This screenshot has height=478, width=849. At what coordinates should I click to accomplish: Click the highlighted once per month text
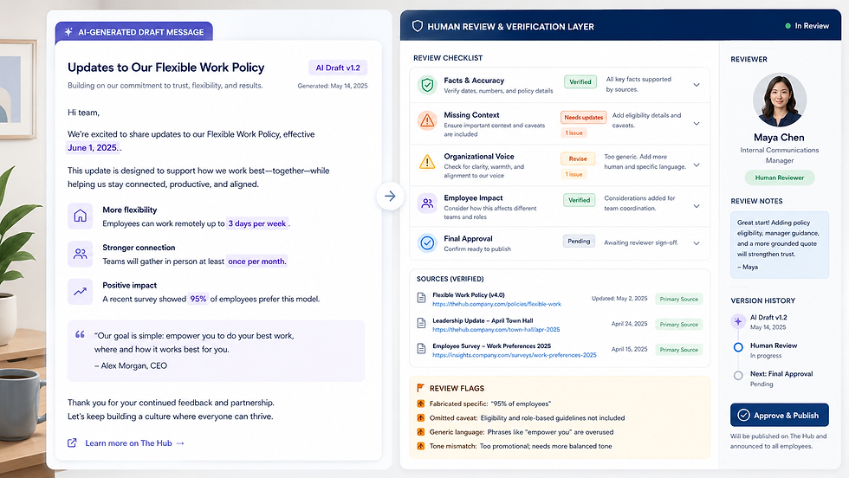256,261
